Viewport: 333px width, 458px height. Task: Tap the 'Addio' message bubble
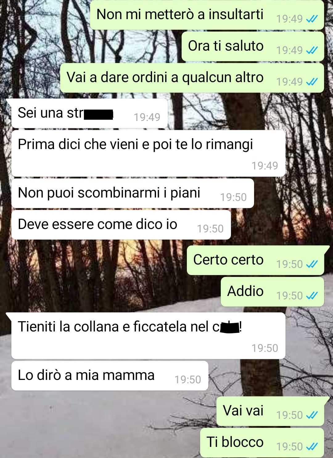(272, 292)
